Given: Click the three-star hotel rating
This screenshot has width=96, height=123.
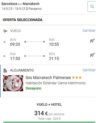Looking at the screenshot, I should coord(77,77).
